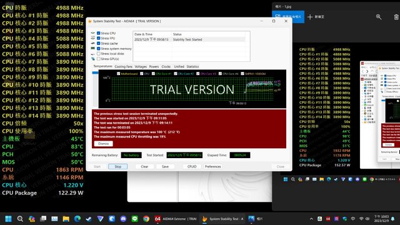Click the No battery status field

pyautogui.click(x=131, y=155)
